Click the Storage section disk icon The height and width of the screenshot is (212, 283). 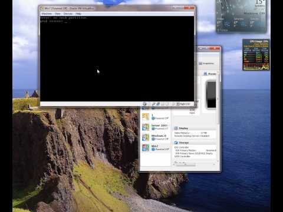pos(176,143)
